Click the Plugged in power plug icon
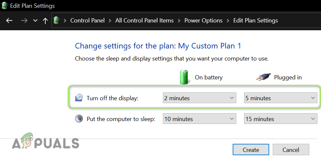The height and width of the screenshot is (163, 321). (x=263, y=77)
